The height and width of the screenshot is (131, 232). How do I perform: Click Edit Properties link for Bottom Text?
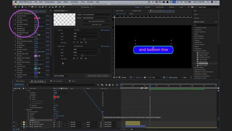(105, 46)
